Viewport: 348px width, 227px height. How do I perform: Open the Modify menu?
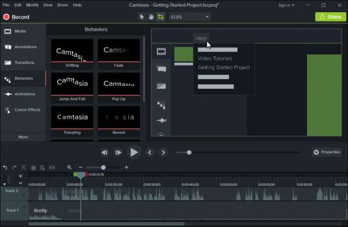(x=32, y=5)
